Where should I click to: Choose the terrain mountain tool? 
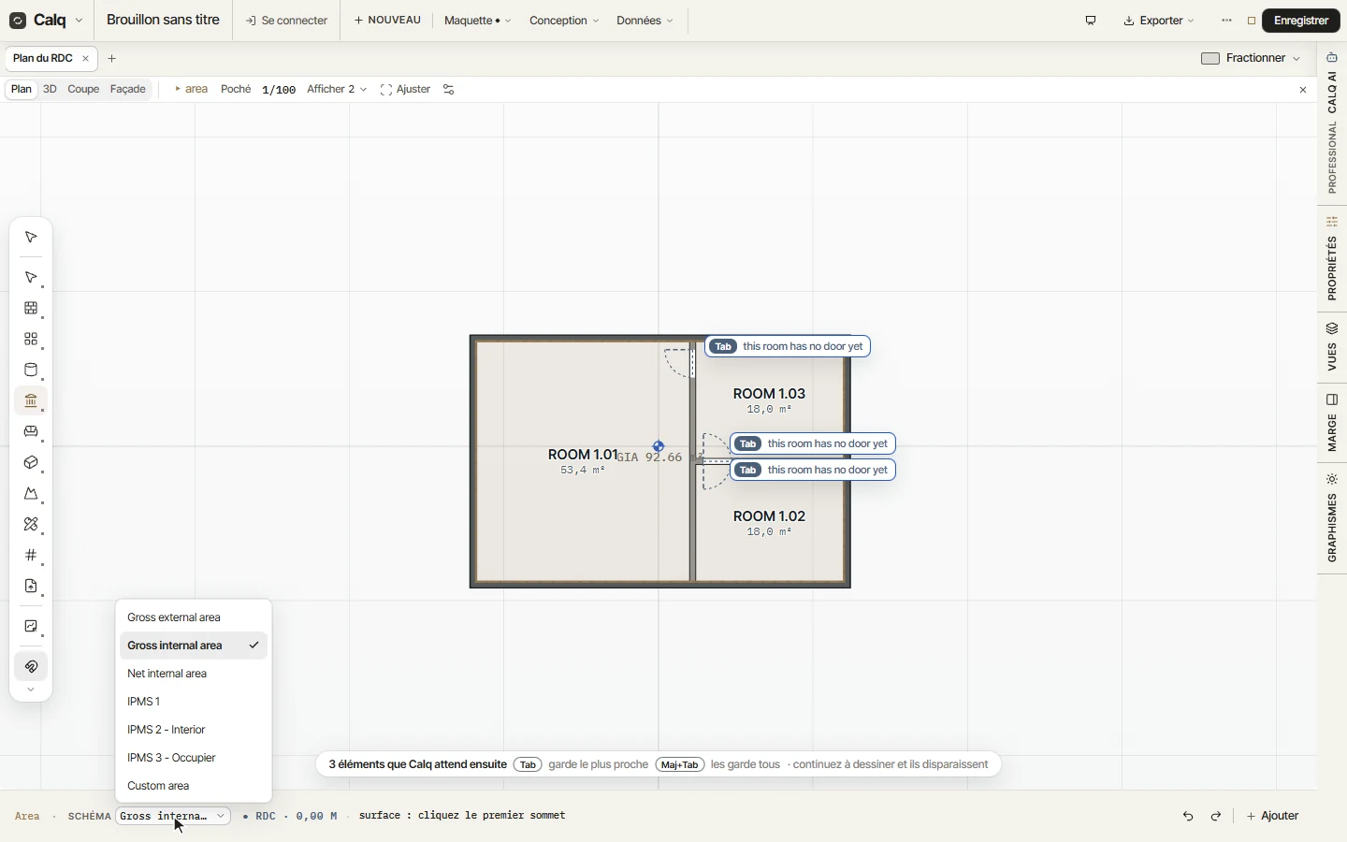coord(31,494)
